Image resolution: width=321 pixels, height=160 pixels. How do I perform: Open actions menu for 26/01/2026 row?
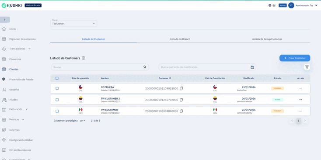pos(300,111)
